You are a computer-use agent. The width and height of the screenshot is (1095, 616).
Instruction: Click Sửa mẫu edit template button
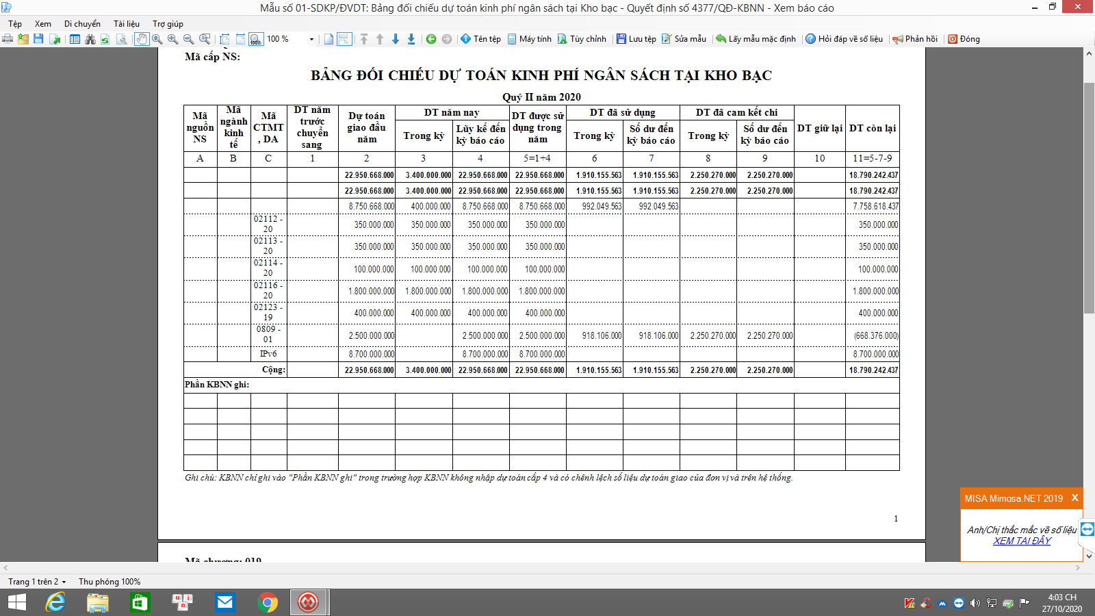point(684,39)
